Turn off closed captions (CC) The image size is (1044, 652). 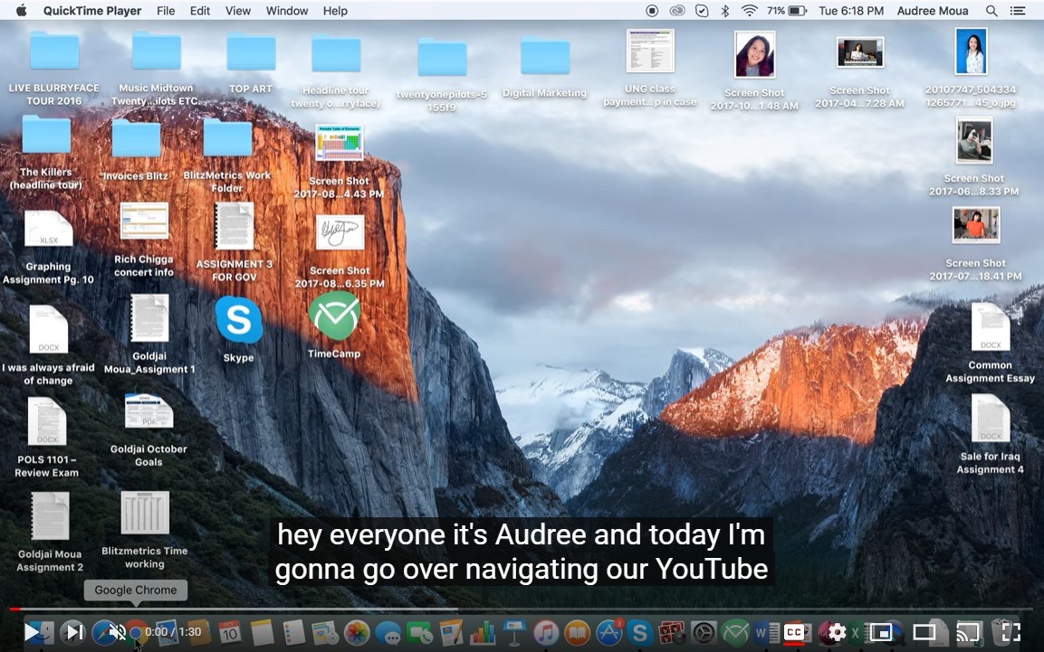click(x=795, y=632)
